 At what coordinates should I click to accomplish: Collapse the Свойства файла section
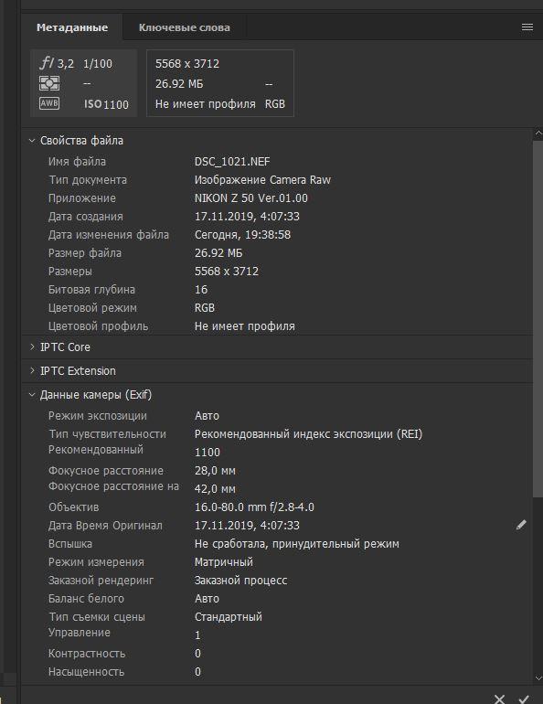32,141
